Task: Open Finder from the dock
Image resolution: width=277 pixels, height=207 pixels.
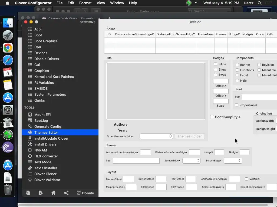Action: pos(8,23)
